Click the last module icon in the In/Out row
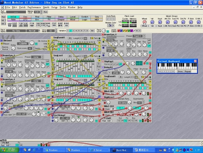203x153 pixels. pyautogui.click(x=66, y=24)
